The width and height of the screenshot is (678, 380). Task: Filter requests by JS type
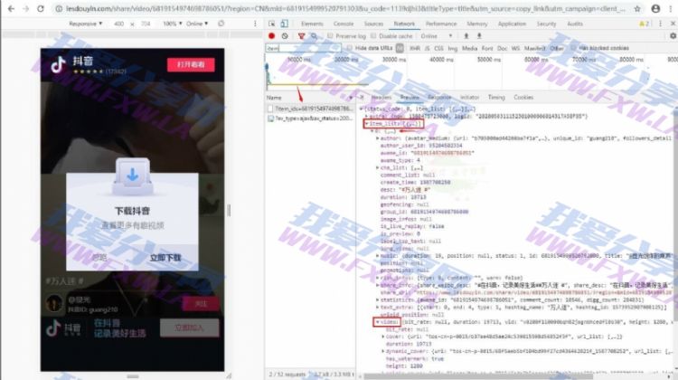[428, 49]
